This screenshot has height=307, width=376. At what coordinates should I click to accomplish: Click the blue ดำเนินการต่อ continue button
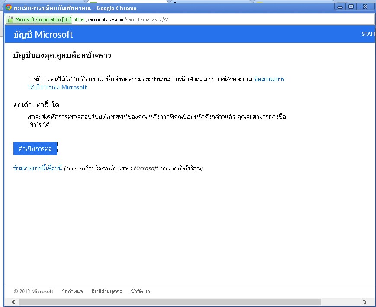pos(35,149)
